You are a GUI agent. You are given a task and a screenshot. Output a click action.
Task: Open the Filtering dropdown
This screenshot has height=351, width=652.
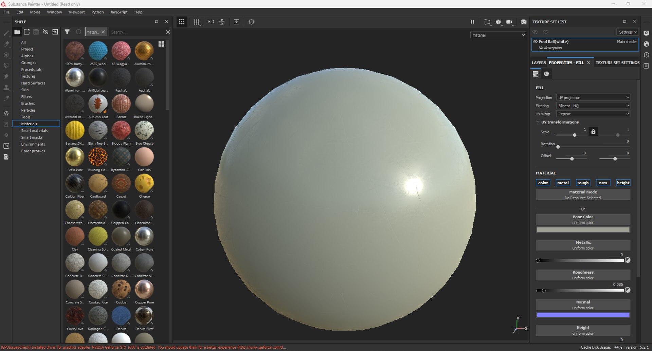pos(593,106)
